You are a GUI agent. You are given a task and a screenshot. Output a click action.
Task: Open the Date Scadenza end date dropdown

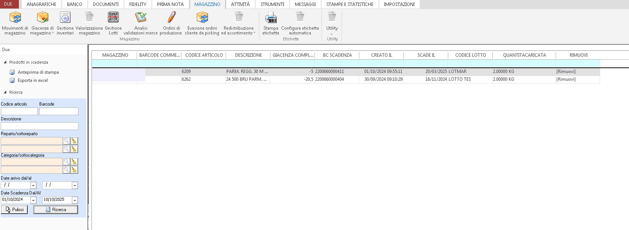[75, 200]
